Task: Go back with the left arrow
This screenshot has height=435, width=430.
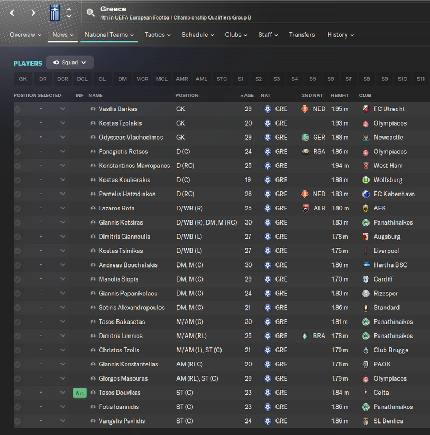Action: coord(12,13)
